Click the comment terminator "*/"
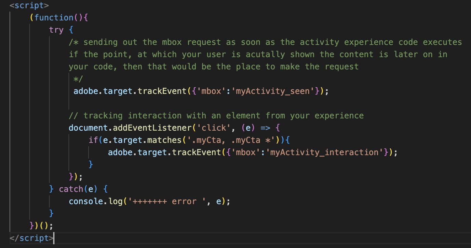 [x=79, y=79]
